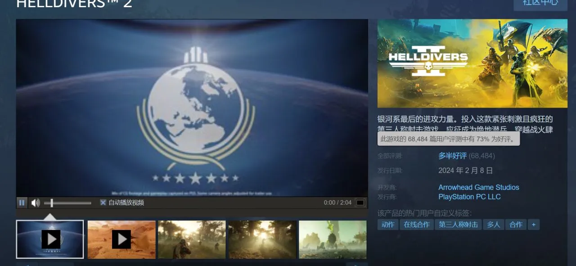576x266 pixels.
Task: Open the sunlit forest screenshot thumbnail
Action: point(262,239)
